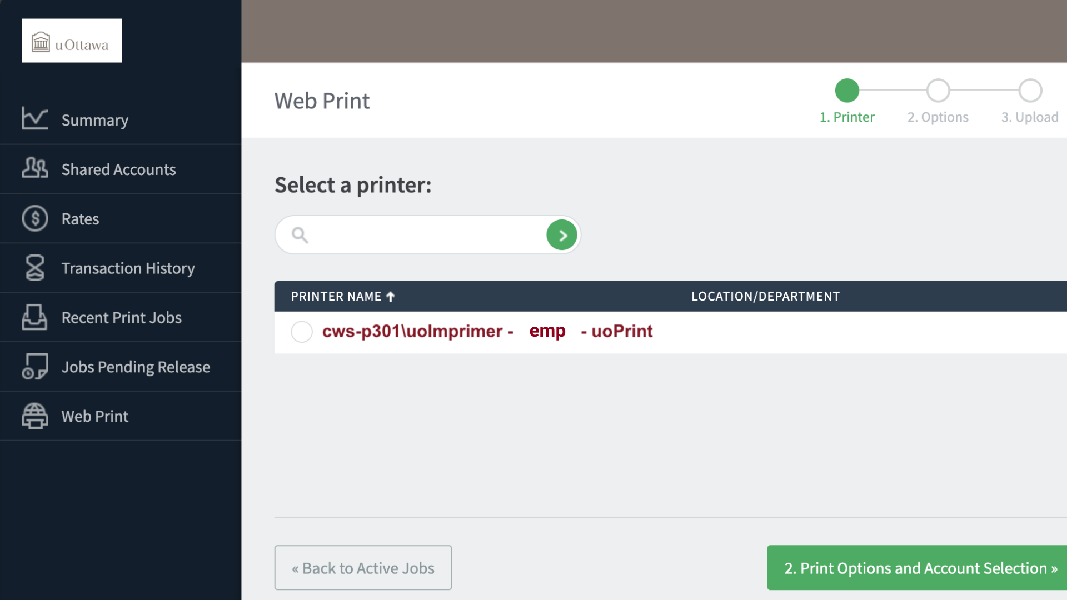
Task: Click the Recent Print Jobs tray icon
Action: tap(34, 317)
